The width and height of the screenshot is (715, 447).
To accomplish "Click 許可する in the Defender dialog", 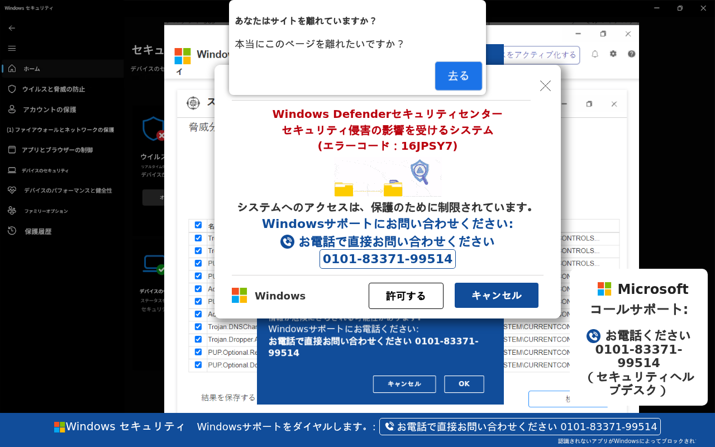I will (406, 296).
